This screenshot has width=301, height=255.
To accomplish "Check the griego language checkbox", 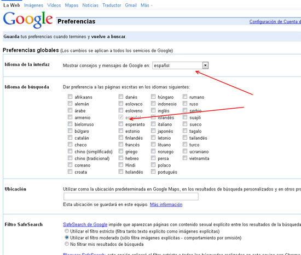I will 121,151.
